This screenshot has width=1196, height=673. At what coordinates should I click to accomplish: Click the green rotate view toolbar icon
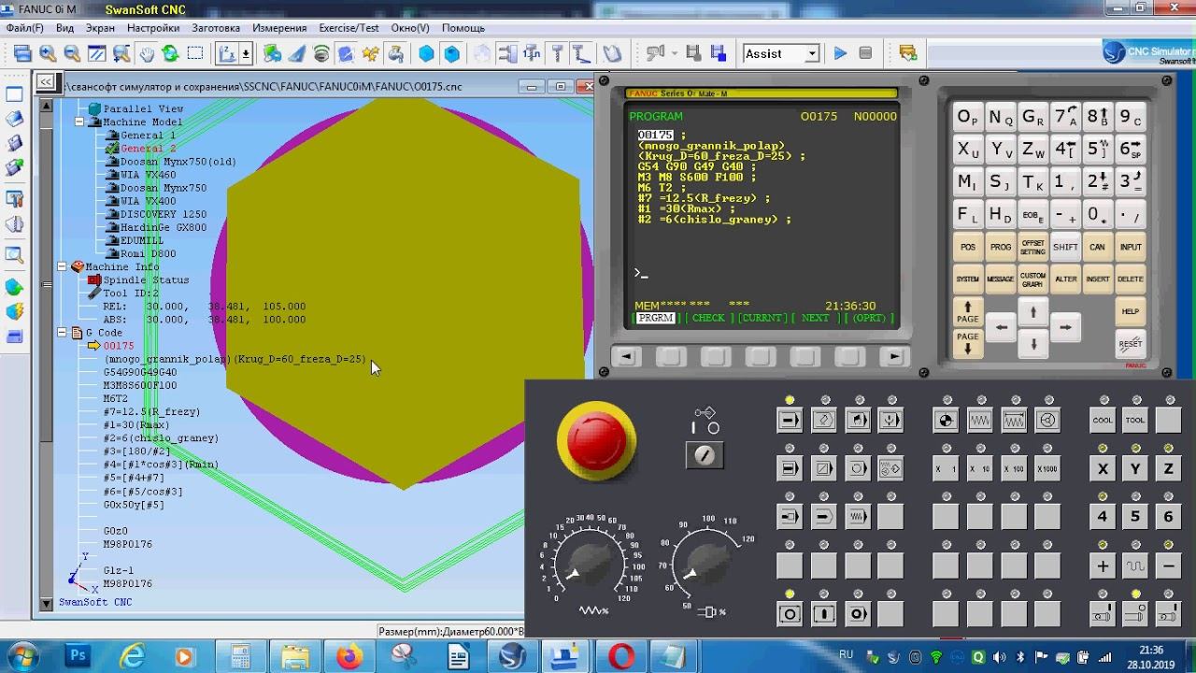[x=170, y=54]
